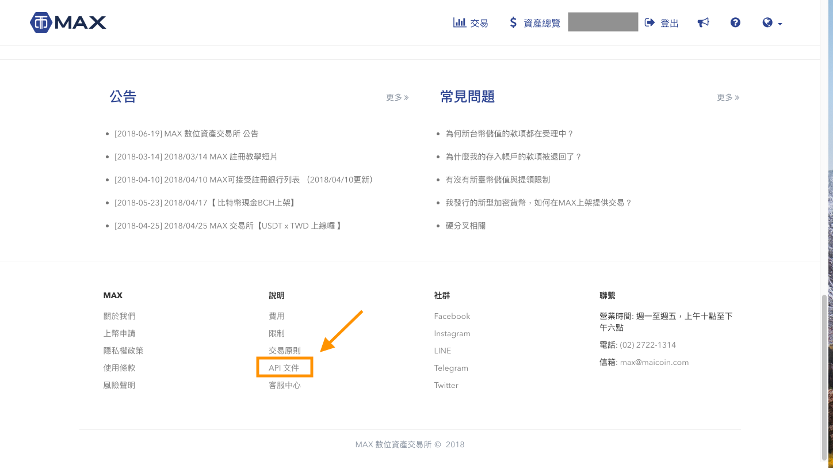Click 更多 next to 公告
Viewport: 833px width, 468px height.
pos(398,97)
